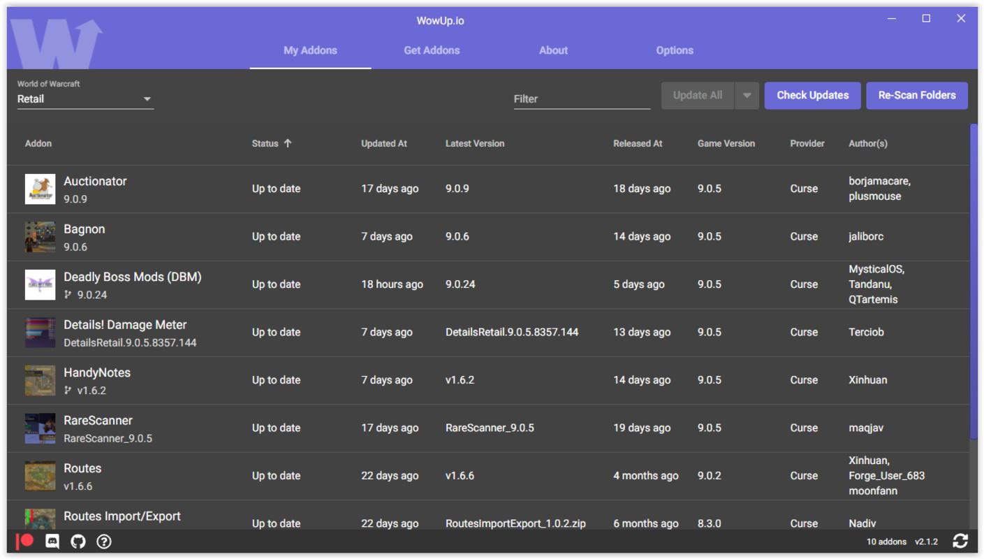984x559 pixels.
Task: Open the About tab
Action: [x=553, y=50]
